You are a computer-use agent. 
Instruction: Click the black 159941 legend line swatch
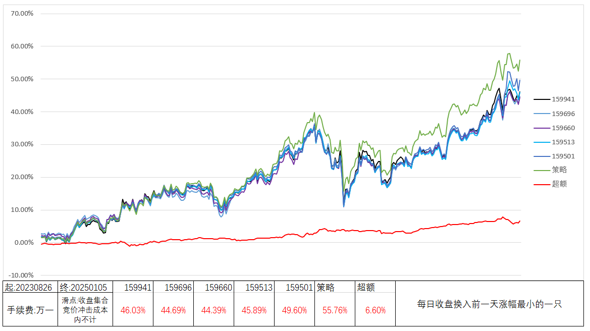542,99
